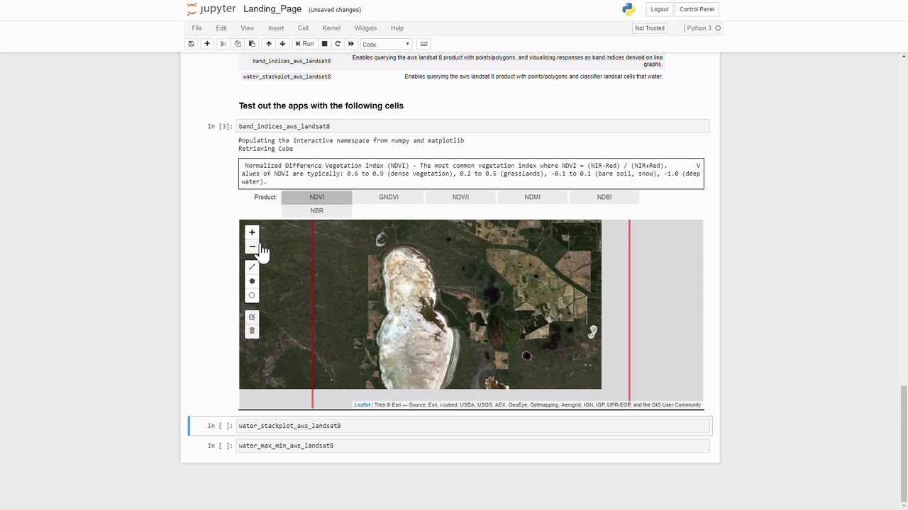Toggle the NDBI product button
The width and height of the screenshot is (908, 510).
(604, 197)
